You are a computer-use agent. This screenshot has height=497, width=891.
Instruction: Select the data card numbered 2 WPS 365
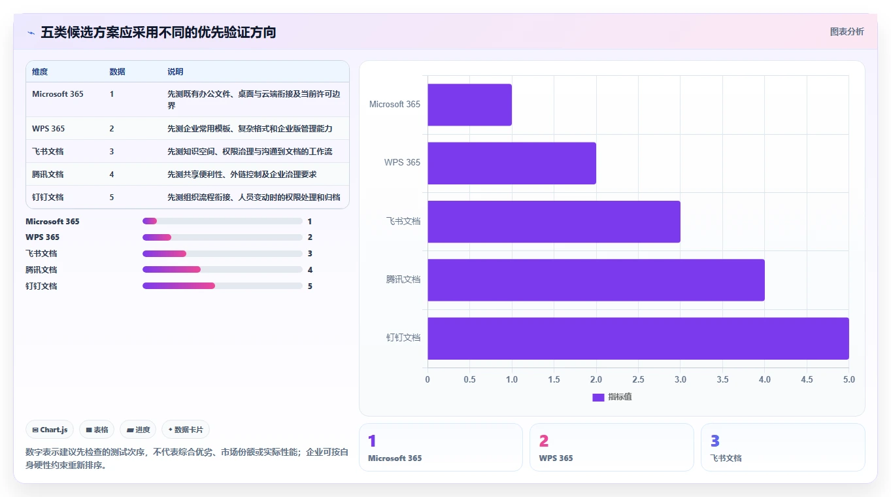click(612, 447)
